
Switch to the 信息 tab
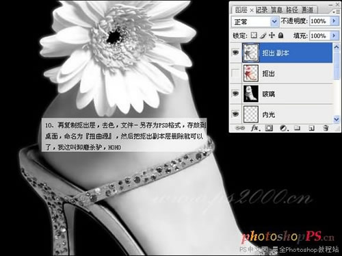(276, 10)
